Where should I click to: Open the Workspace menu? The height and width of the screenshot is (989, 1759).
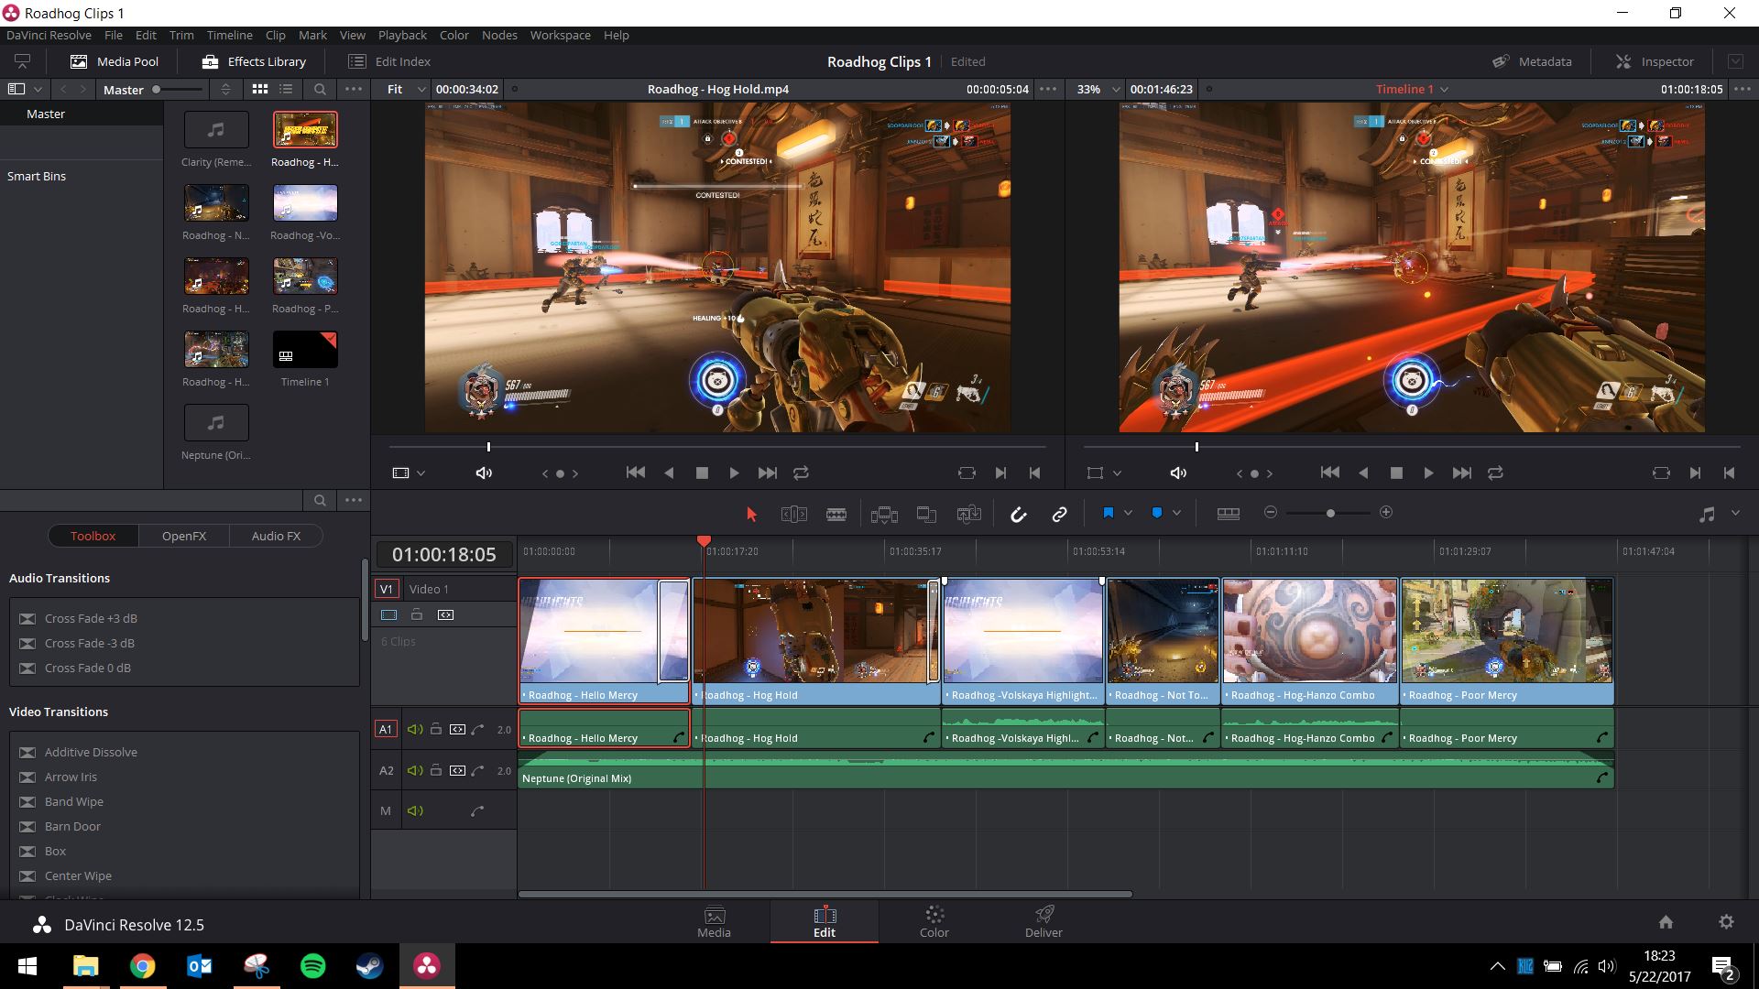pos(560,35)
